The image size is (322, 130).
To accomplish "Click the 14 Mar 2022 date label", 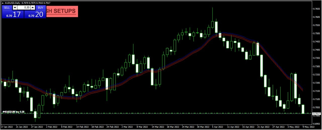I will click(x=157, y=127).
